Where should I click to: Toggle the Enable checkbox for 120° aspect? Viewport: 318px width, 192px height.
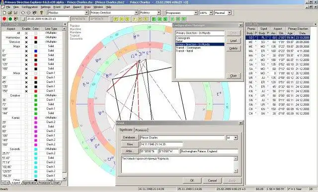tap(26, 64)
